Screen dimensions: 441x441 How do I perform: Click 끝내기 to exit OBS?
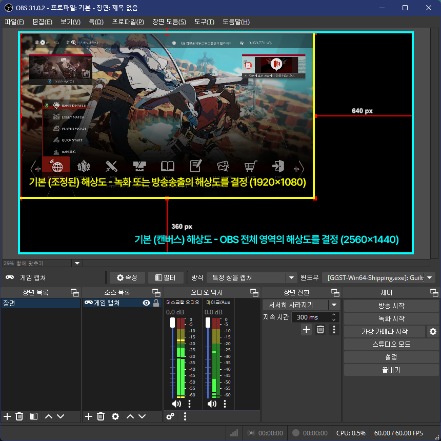(391, 370)
